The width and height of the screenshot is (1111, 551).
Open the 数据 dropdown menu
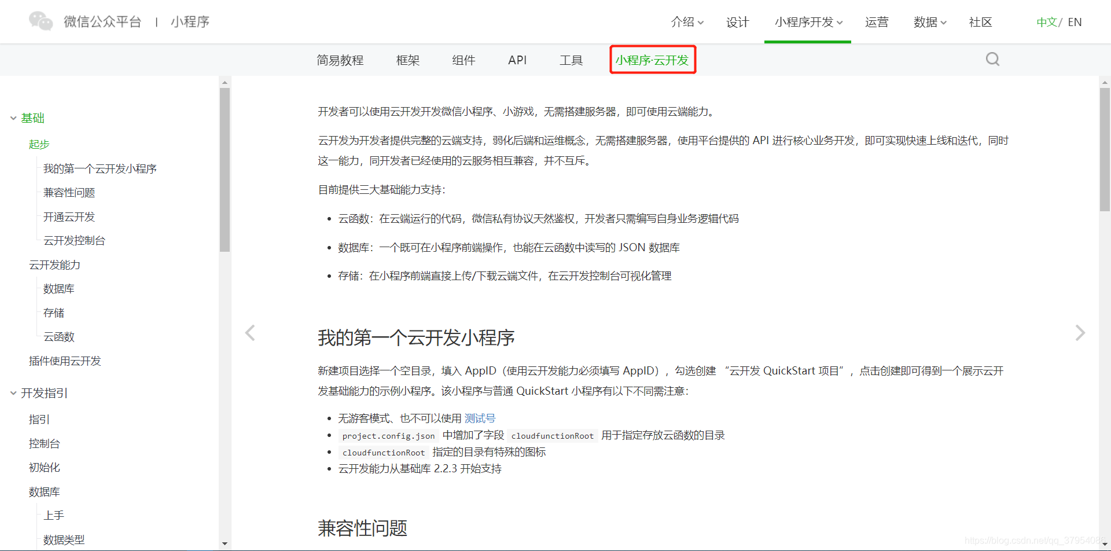pyautogui.click(x=930, y=22)
